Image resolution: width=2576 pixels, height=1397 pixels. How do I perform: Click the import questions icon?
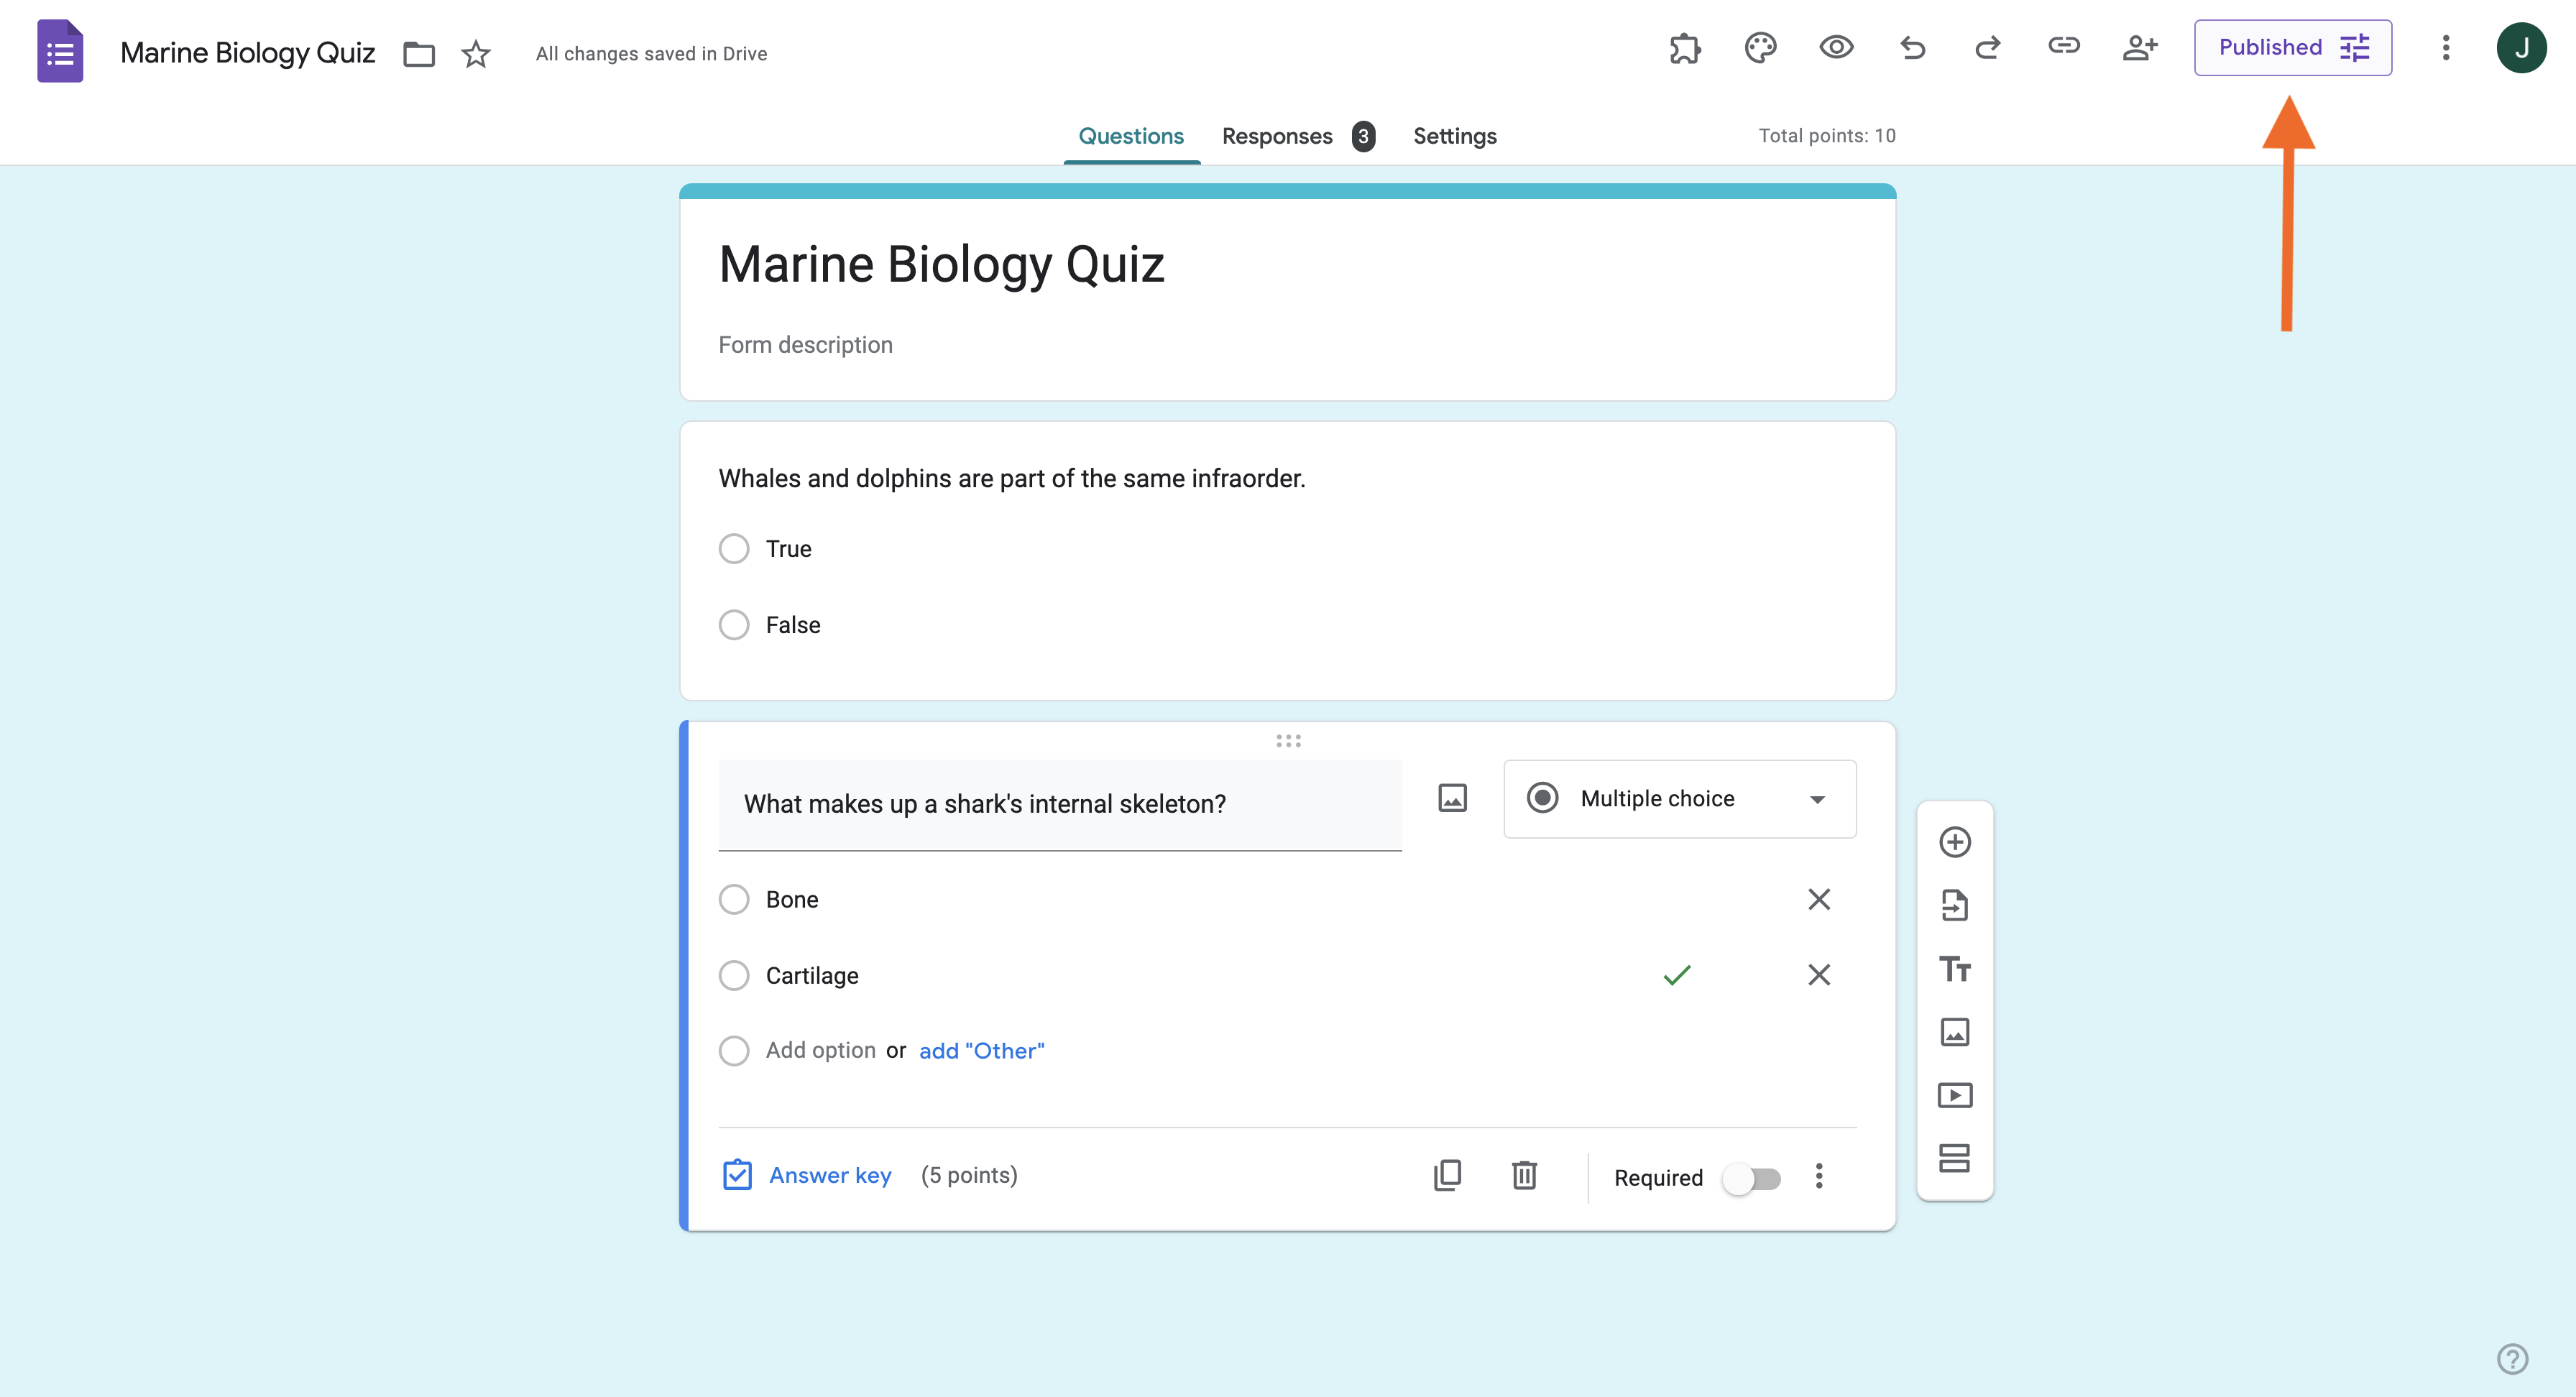[x=1954, y=905]
